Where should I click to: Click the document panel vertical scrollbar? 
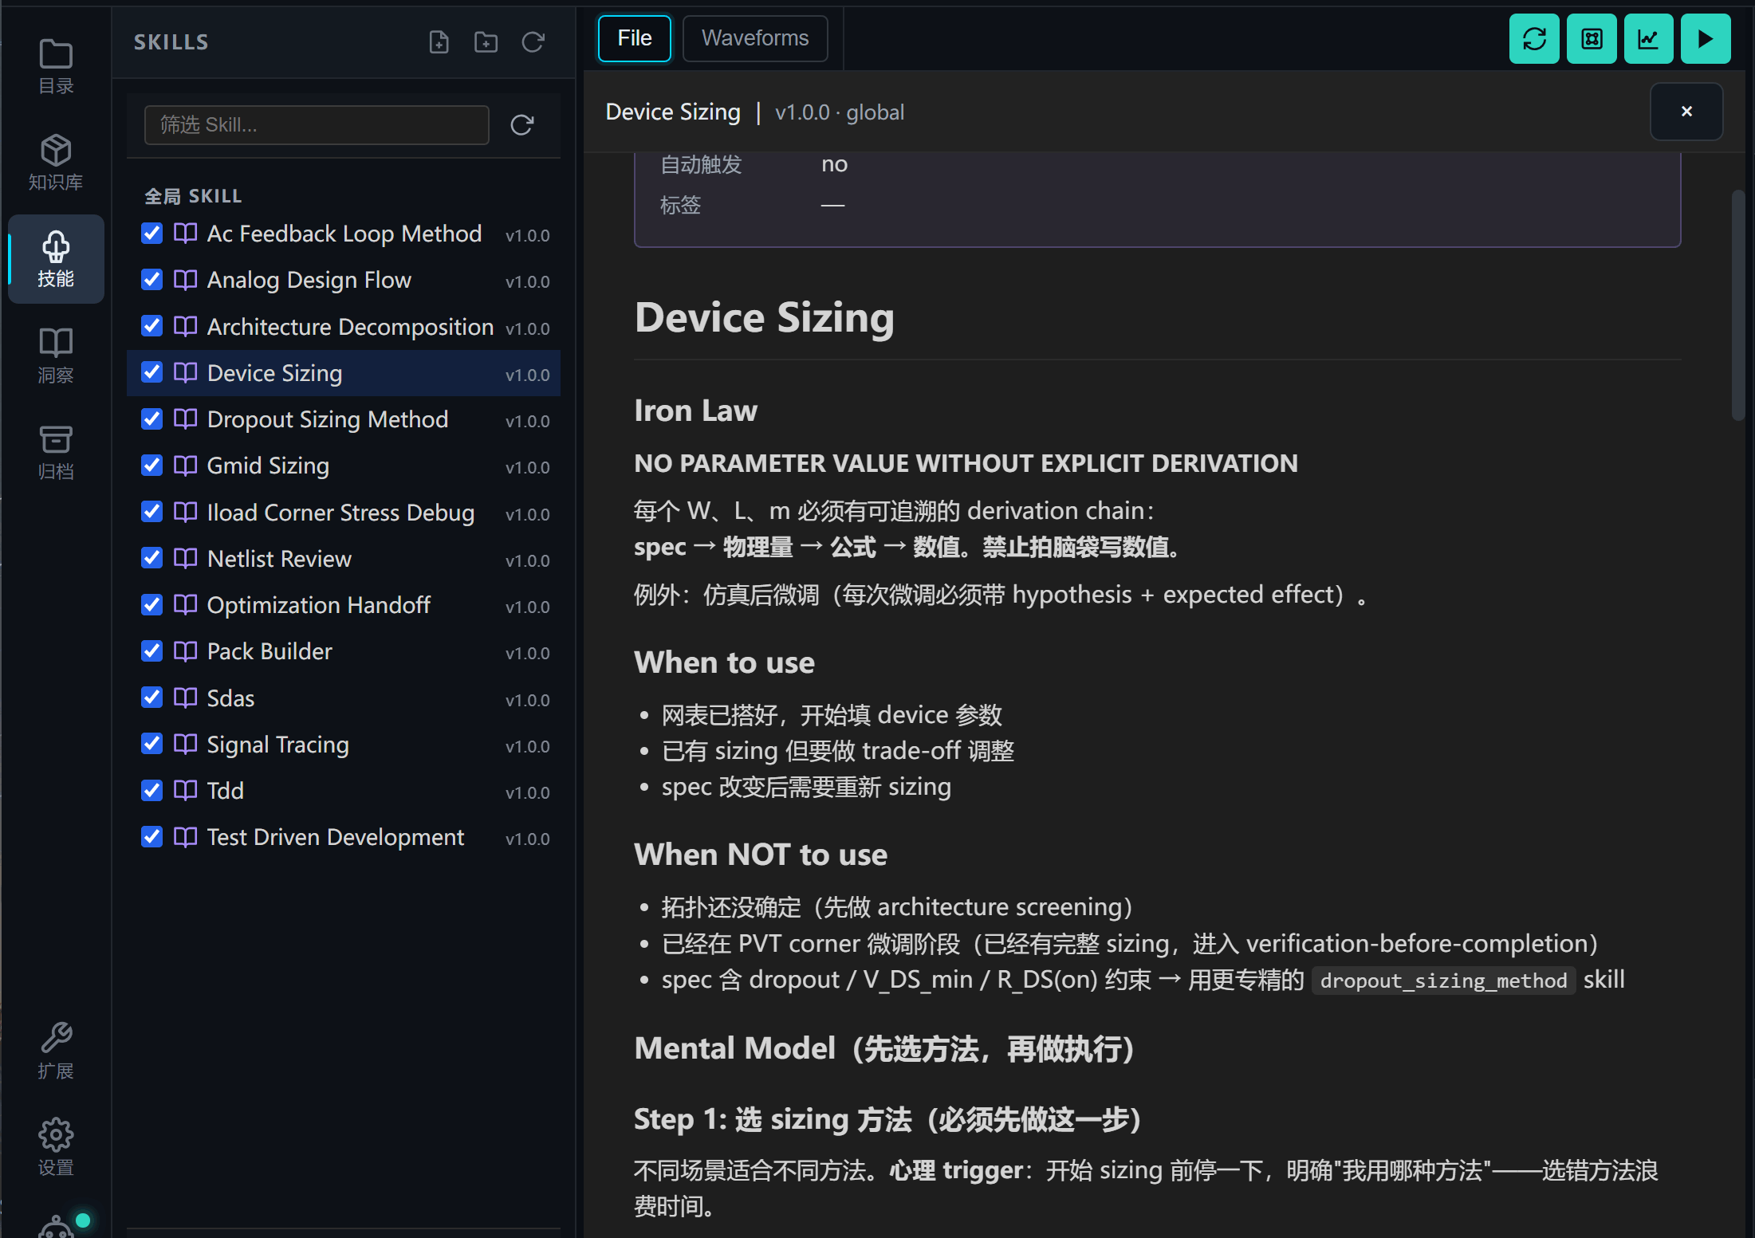(x=1738, y=305)
